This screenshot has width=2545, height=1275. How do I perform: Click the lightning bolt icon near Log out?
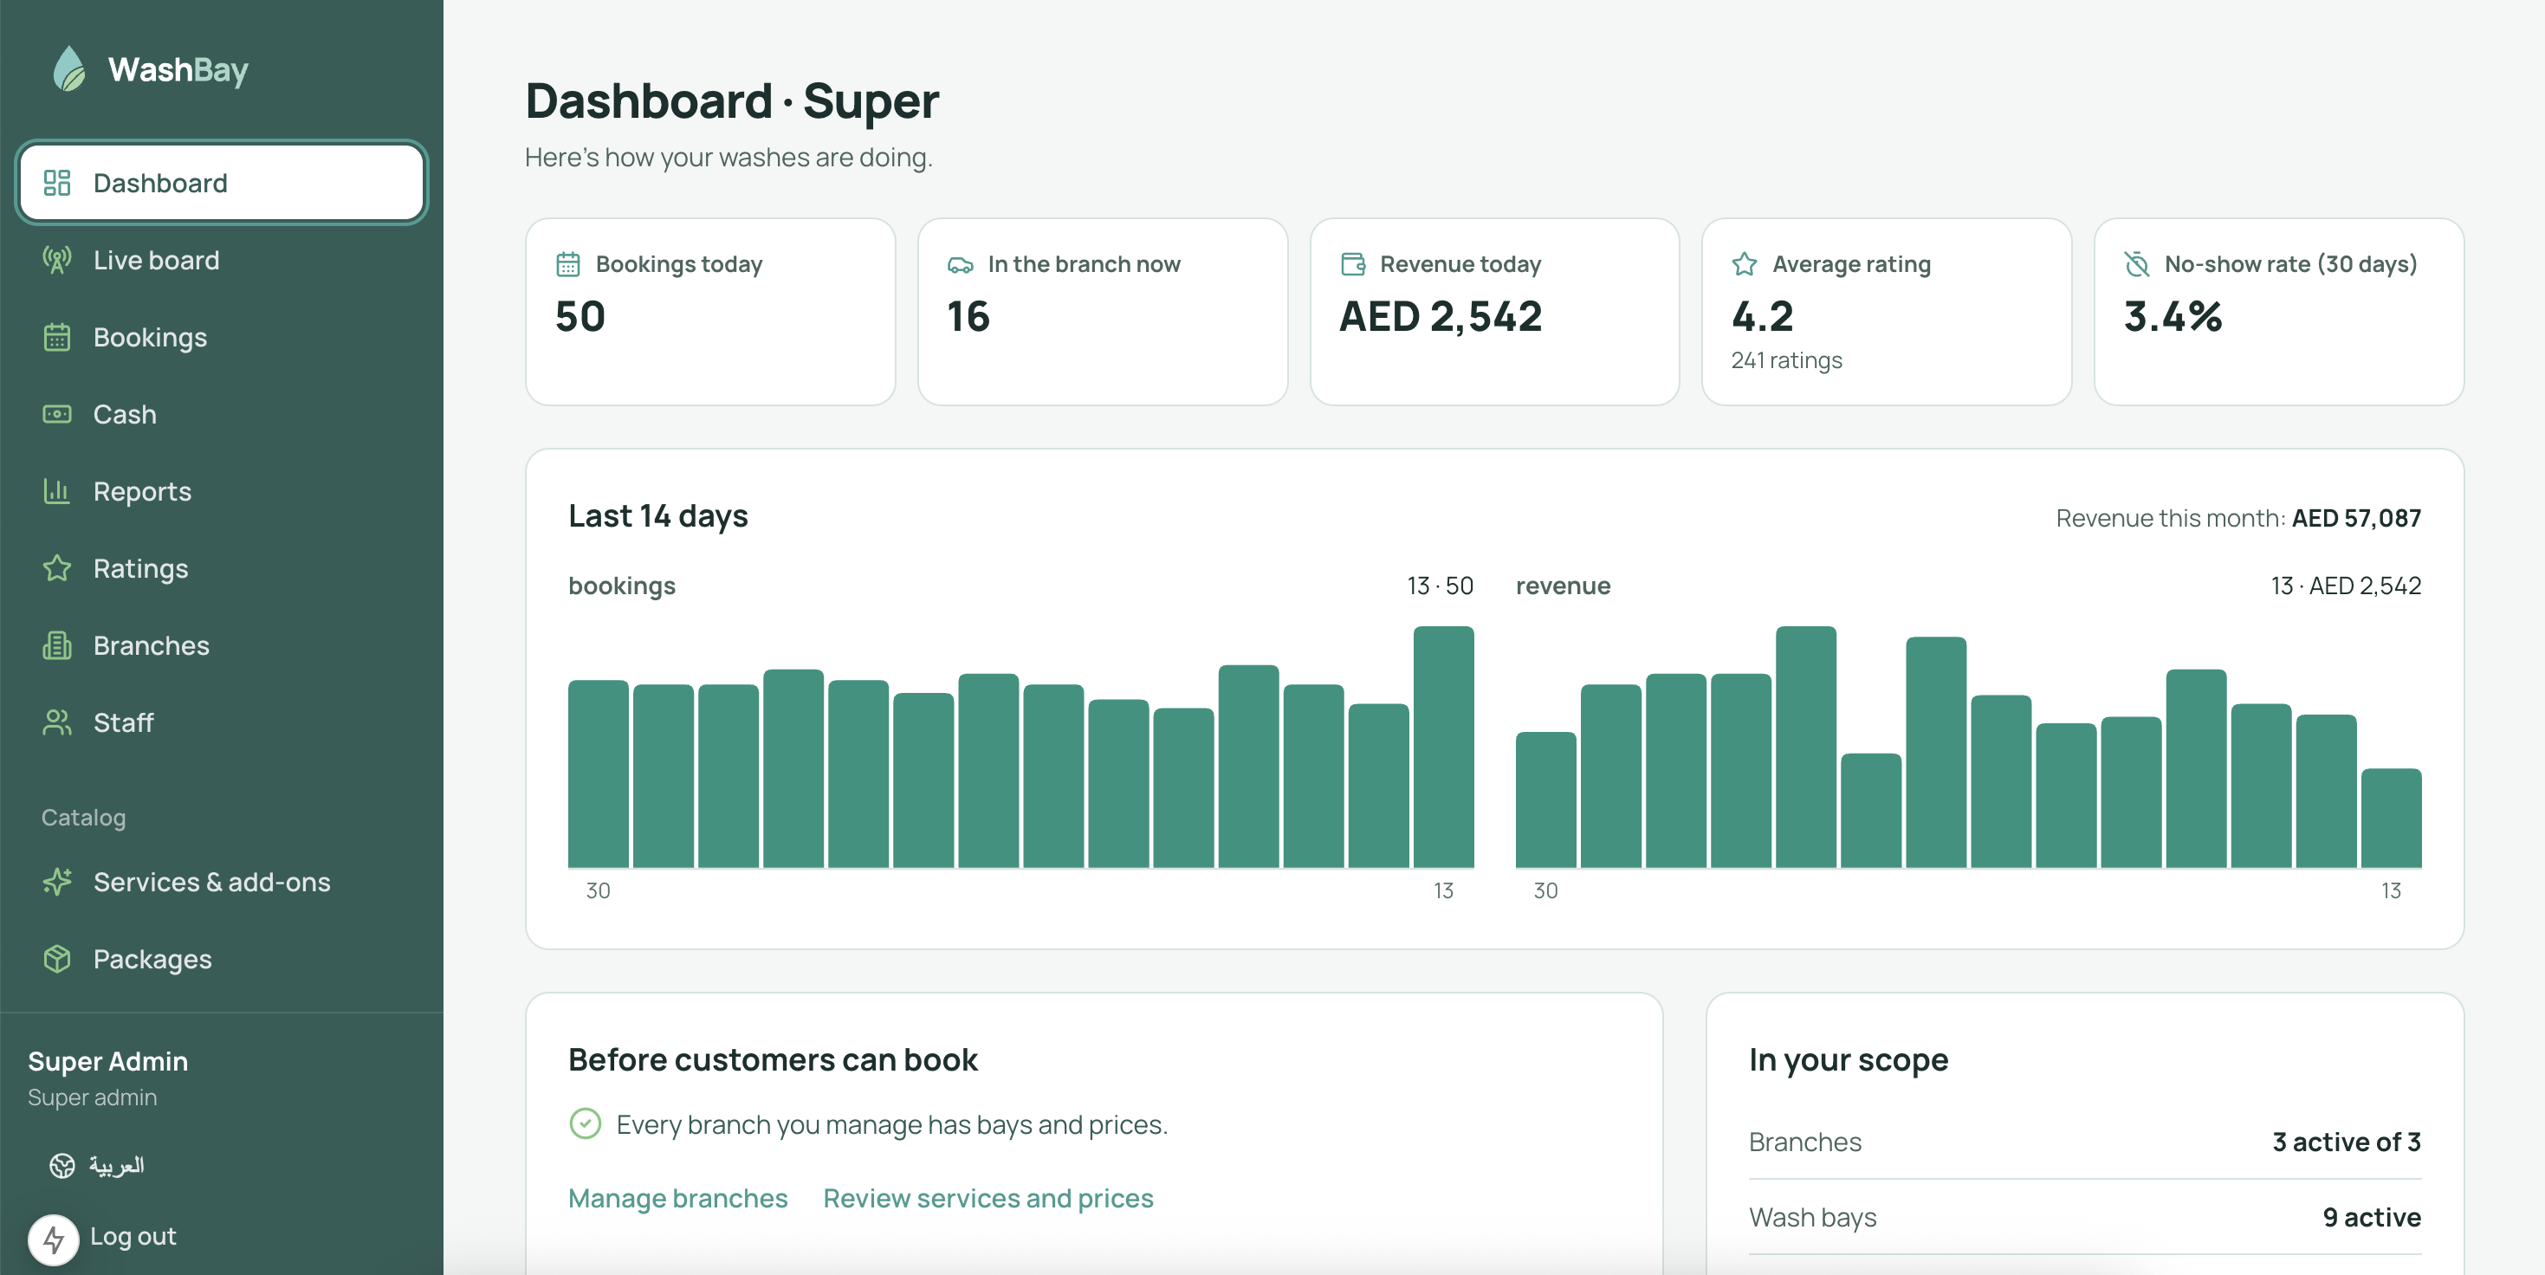(x=54, y=1239)
